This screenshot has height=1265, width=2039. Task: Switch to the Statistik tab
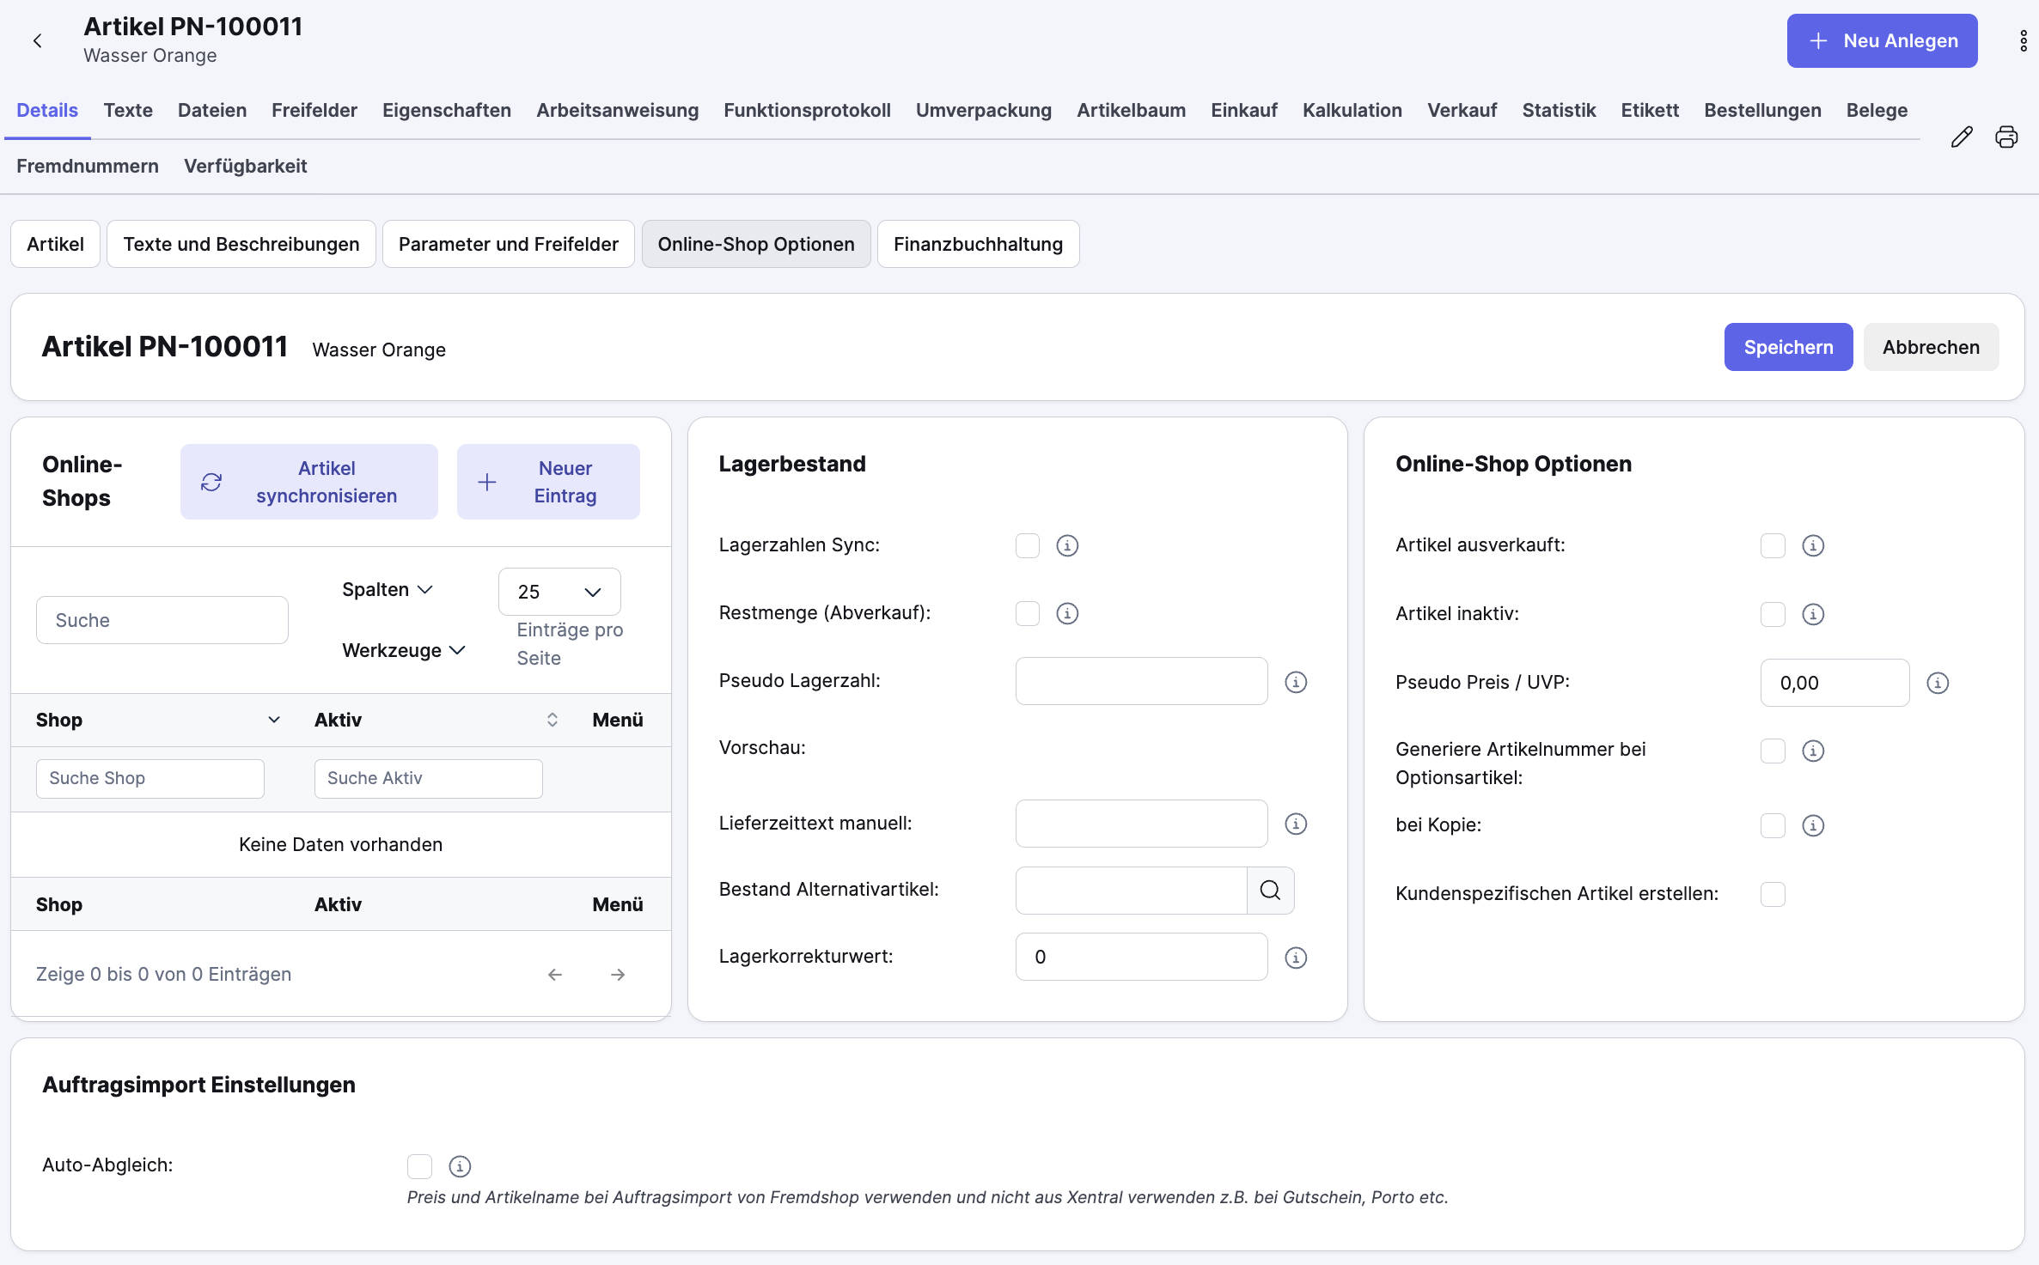1559,110
